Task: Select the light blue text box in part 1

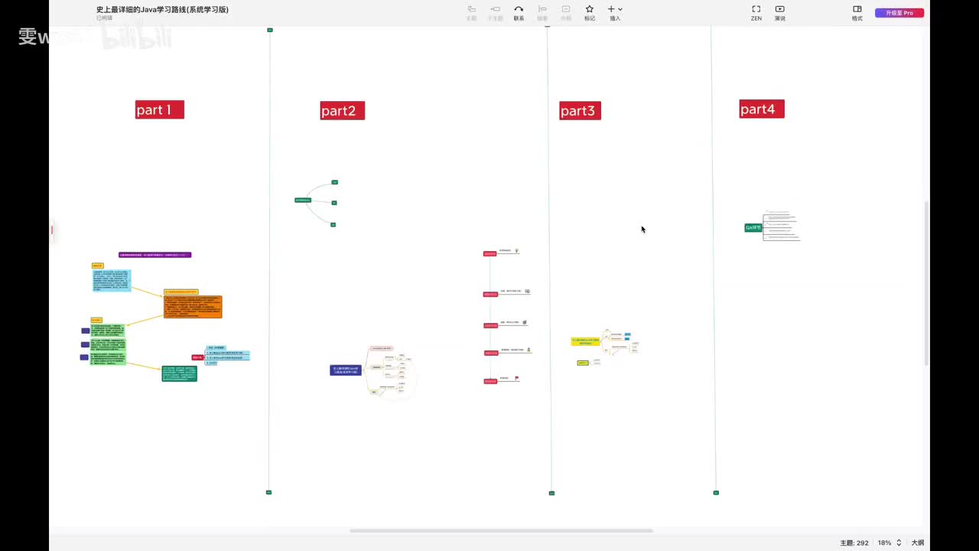Action: (112, 281)
